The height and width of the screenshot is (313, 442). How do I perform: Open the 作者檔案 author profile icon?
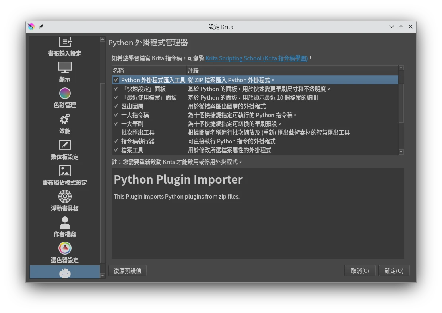(65, 222)
